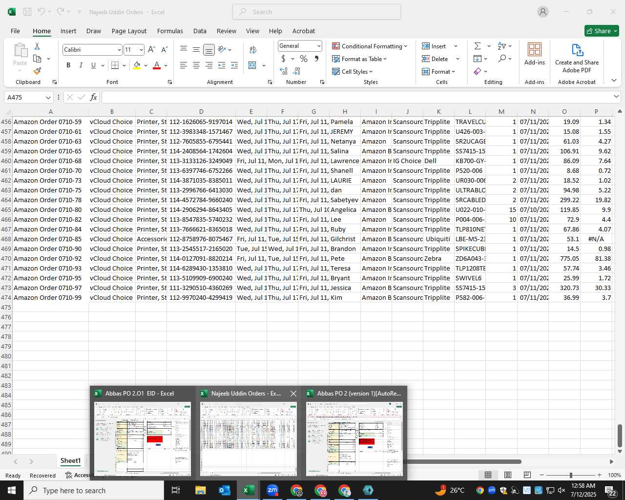Open the File menu
Screen dimensions: 625x500
coord(15,31)
